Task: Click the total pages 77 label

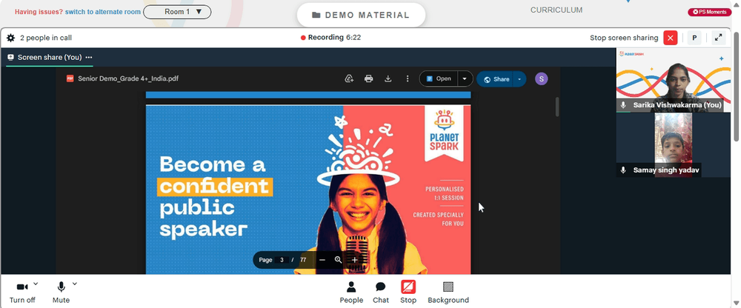Action: point(303,260)
